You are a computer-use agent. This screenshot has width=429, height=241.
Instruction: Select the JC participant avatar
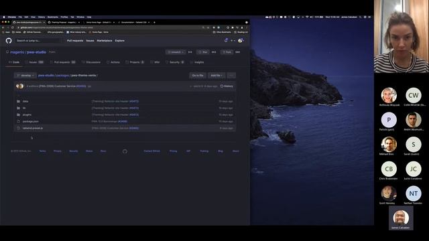414,169
